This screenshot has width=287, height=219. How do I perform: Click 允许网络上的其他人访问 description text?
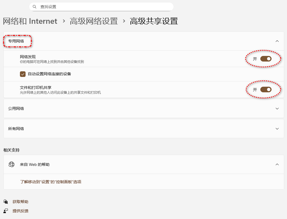point(60,93)
